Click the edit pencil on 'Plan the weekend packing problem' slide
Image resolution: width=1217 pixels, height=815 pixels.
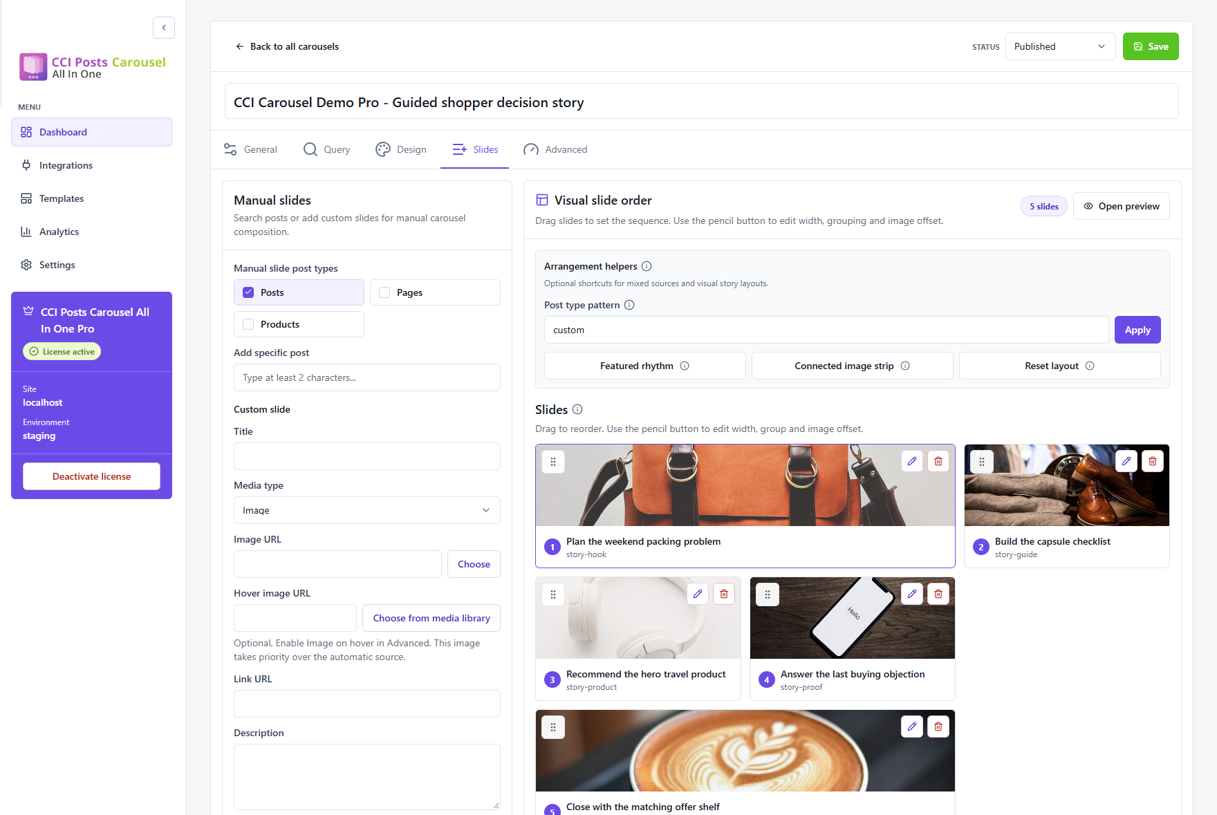pyautogui.click(x=912, y=461)
